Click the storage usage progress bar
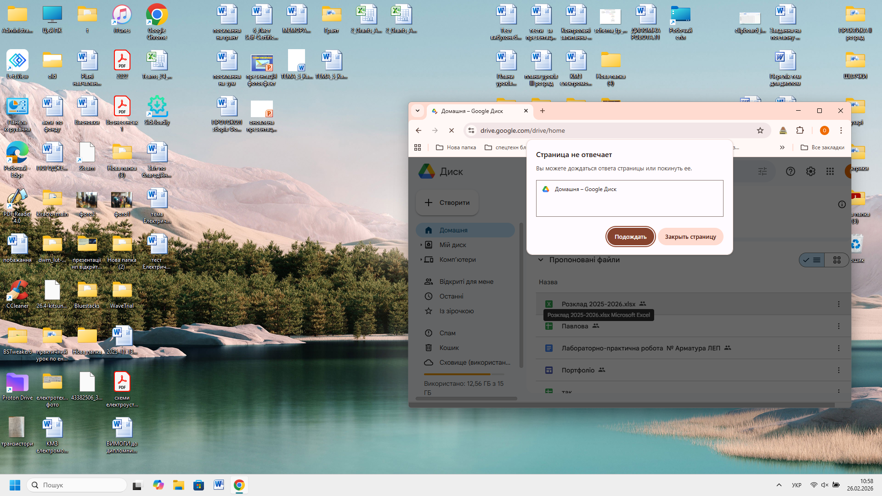 tap(464, 374)
